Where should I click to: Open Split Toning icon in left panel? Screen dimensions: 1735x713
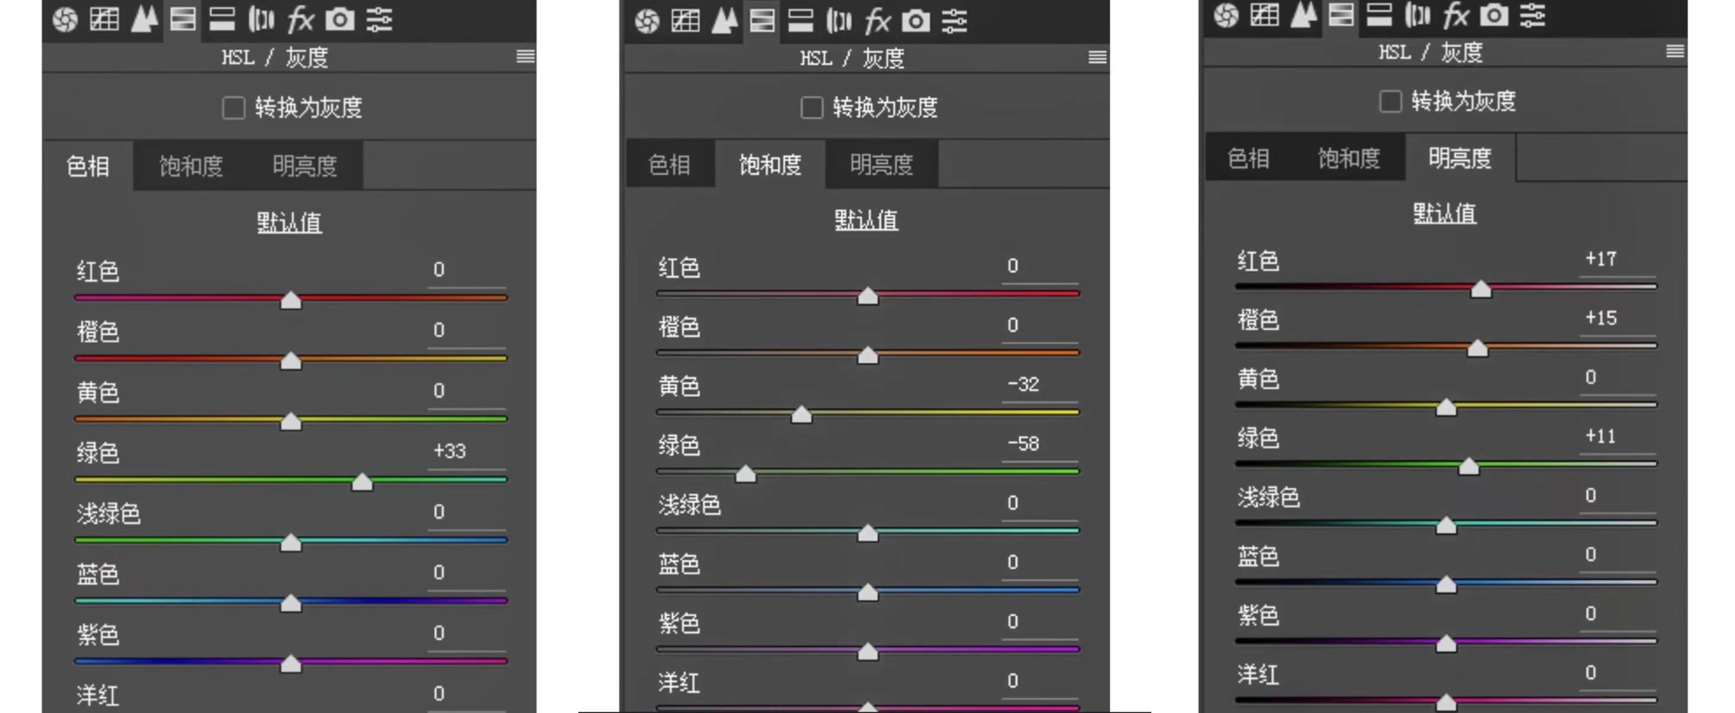pyautogui.click(x=221, y=19)
